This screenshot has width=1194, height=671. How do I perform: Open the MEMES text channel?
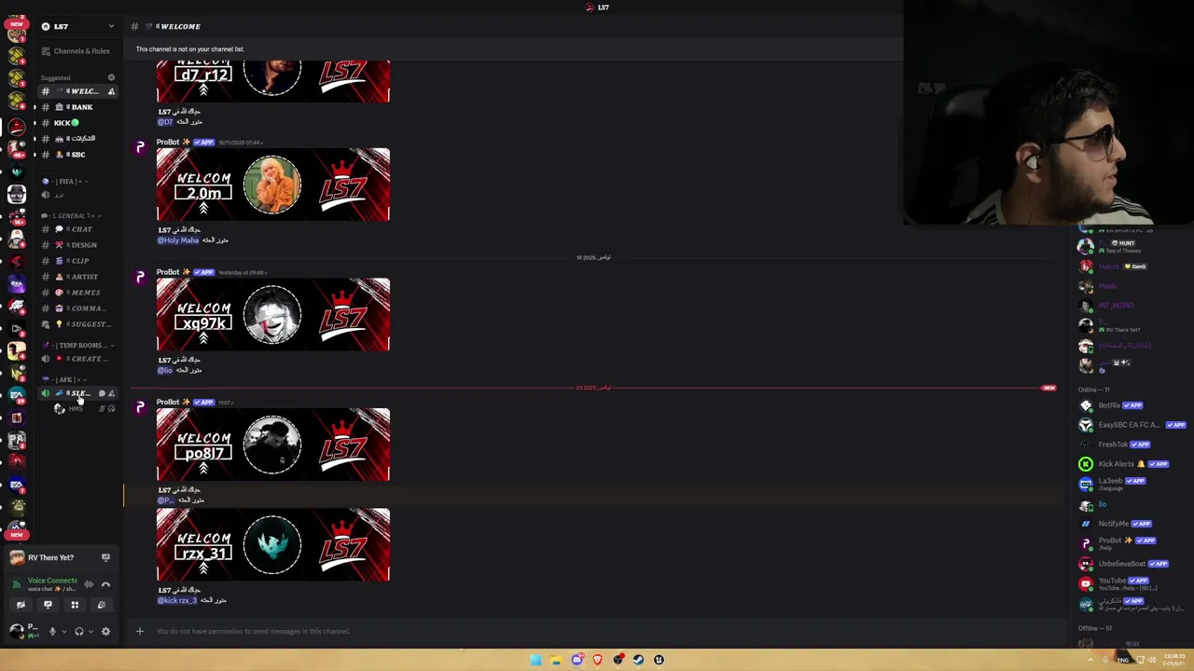point(77,293)
